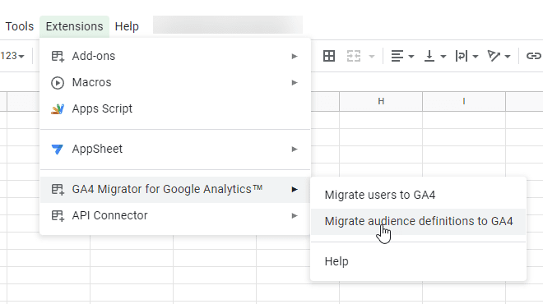Select column I header

pos(464,101)
